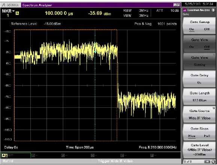Maximize the Spectrum Analyzer window
Screen dimensions: 217x165
tap(178, 5)
